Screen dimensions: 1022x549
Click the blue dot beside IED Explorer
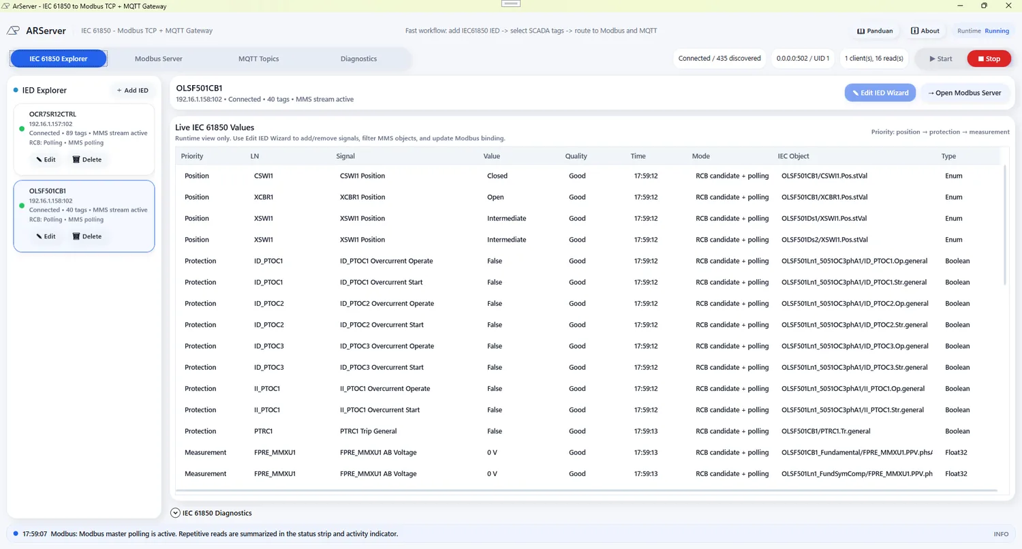[16, 90]
